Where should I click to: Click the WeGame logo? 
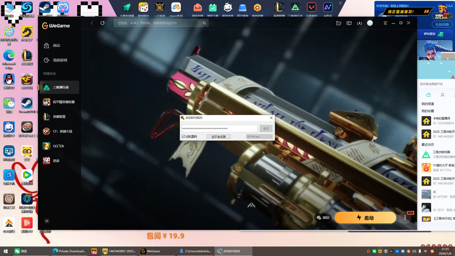point(56,26)
